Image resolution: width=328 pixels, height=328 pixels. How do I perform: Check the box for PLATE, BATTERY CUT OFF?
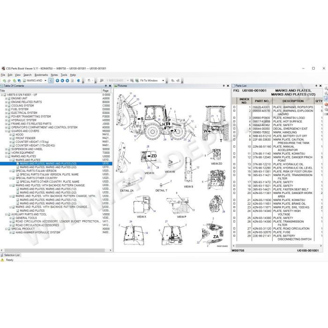234,136
